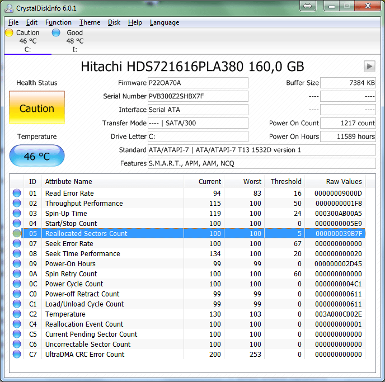Select the Read Error Rate attribute name
385x382 pixels.
69,194
